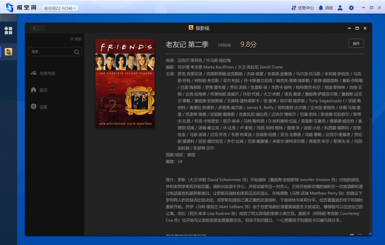Click the writer name Marta Kauffman
Viewport: 385px width, 245px height.
(x=219, y=67)
